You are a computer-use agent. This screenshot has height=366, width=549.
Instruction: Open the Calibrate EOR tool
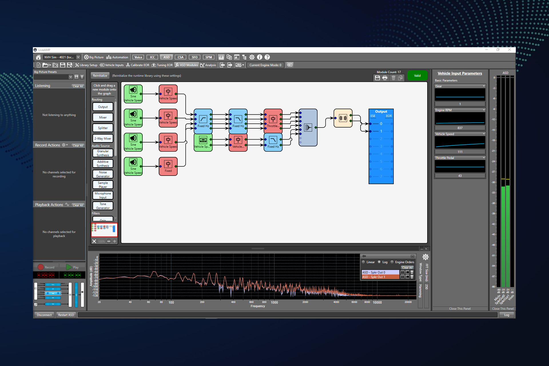[x=138, y=65]
